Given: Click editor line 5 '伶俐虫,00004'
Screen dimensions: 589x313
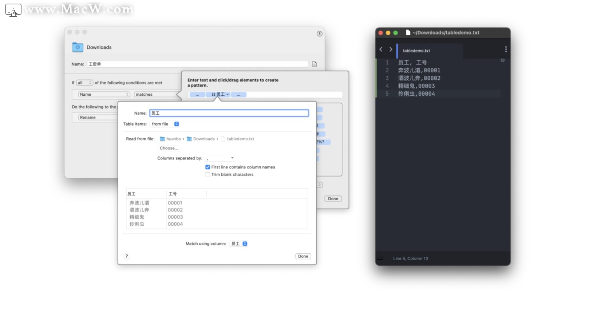Looking at the screenshot, I should pyautogui.click(x=416, y=94).
